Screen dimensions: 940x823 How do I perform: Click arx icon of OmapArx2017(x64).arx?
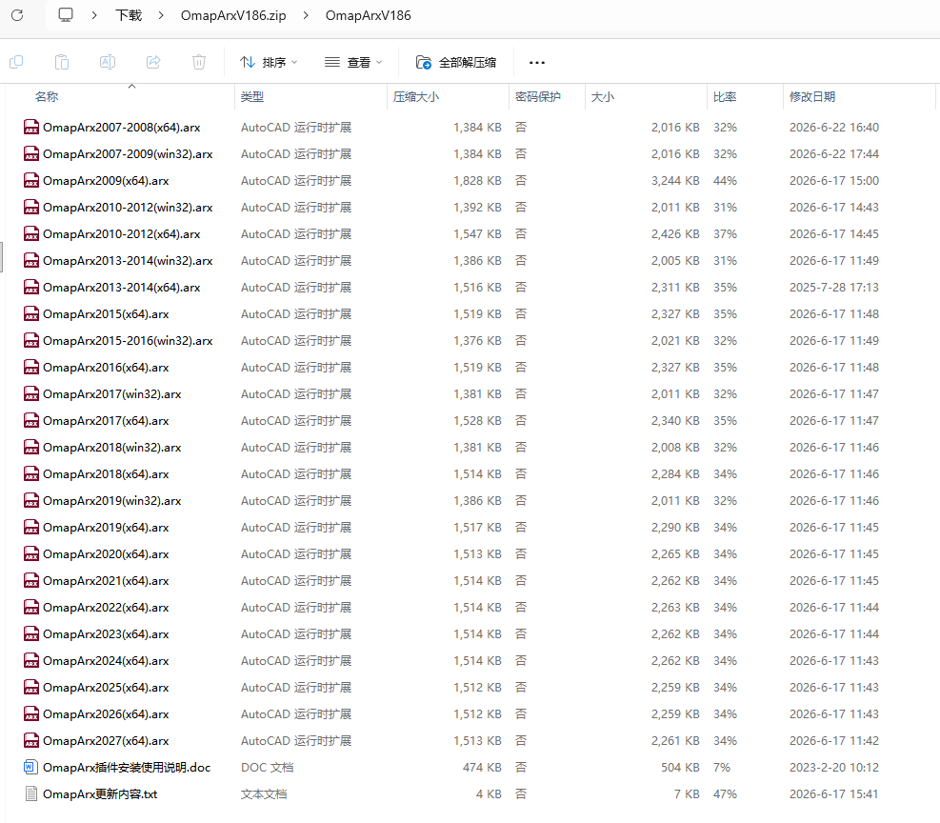pyautogui.click(x=31, y=421)
